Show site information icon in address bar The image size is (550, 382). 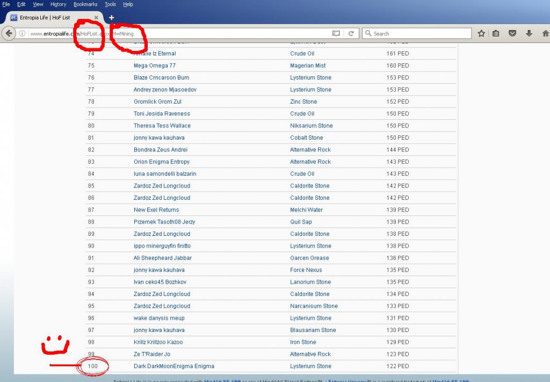(x=22, y=33)
